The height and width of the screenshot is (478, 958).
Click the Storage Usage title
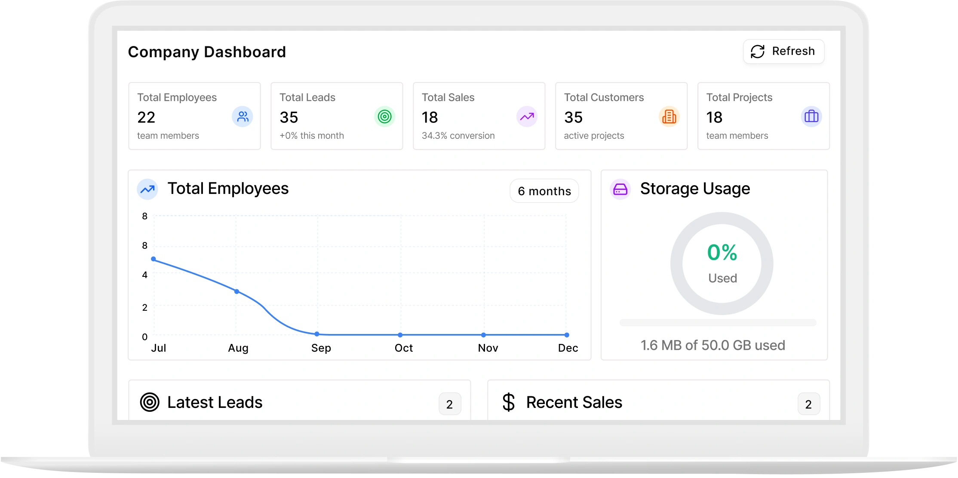click(x=695, y=189)
